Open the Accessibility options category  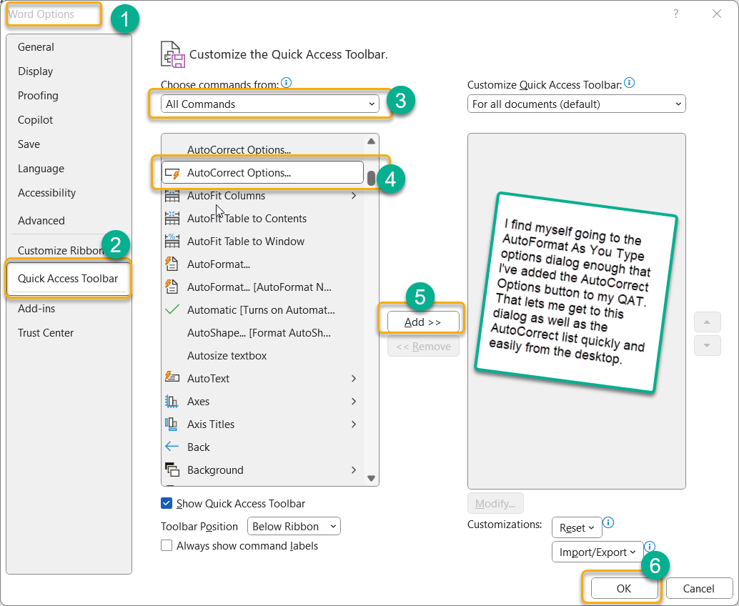pos(69,193)
